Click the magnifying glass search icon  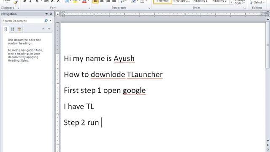46,21
